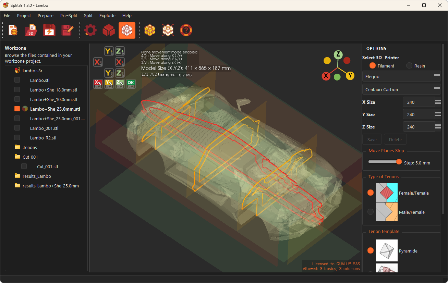Click the green OK plane button
This screenshot has width=448, height=283.
click(131, 84)
